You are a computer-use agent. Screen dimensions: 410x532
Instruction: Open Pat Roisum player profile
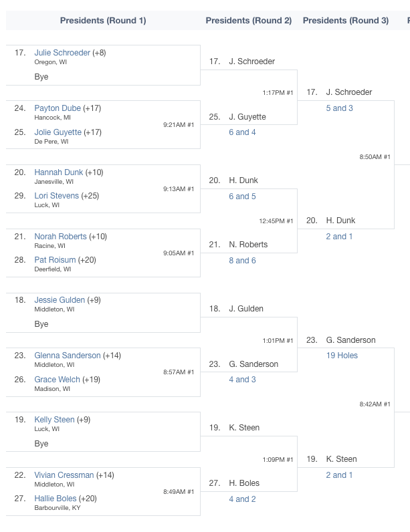[x=55, y=260]
